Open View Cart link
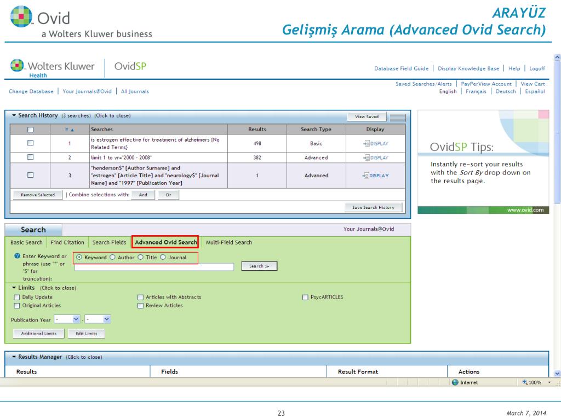The width and height of the screenshot is (561, 420). tap(533, 84)
